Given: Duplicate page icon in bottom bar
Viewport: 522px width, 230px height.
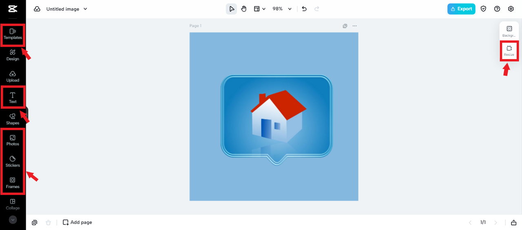Looking at the screenshot, I should 35,222.
